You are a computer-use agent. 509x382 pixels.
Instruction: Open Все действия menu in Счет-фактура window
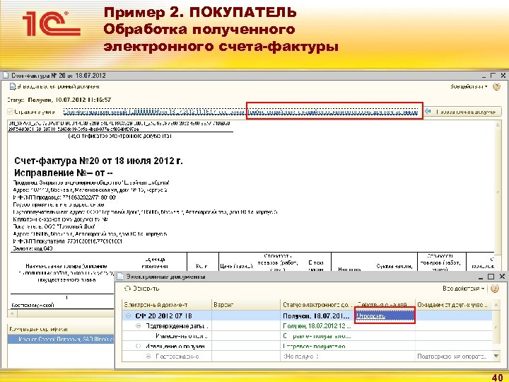pyautogui.click(x=469, y=86)
